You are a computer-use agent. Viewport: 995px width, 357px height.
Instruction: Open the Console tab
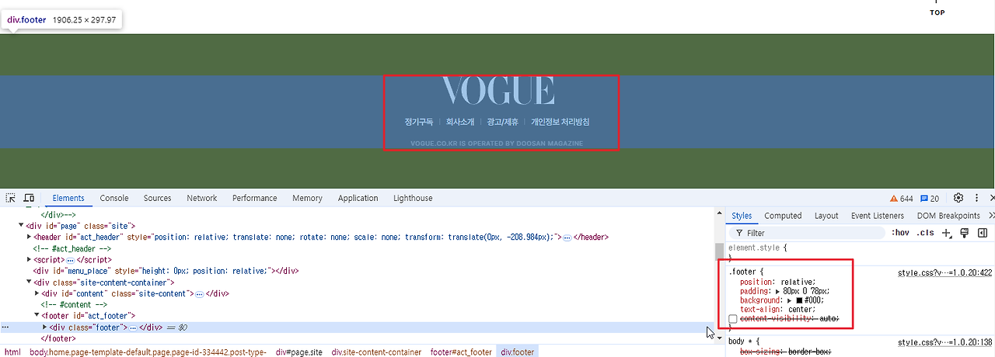point(114,198)
